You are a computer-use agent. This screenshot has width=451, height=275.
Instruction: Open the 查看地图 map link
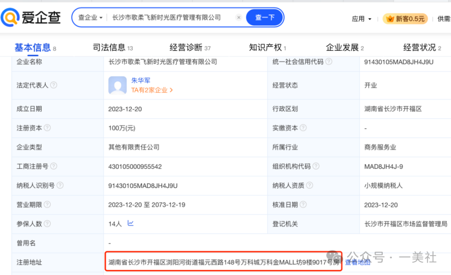(358, 262)
